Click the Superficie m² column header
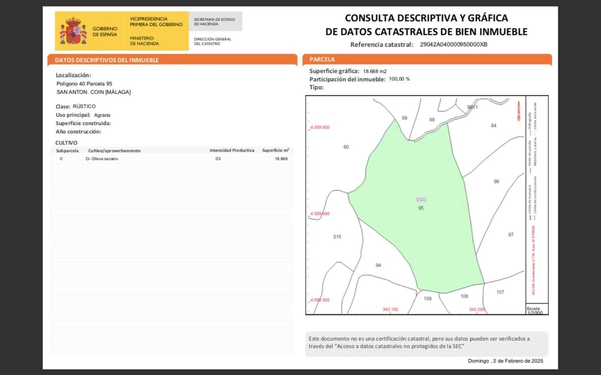 click(x=275, y=150)
